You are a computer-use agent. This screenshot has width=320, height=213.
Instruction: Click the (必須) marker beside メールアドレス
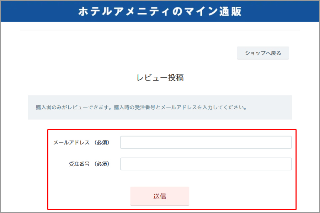[102, 142]
